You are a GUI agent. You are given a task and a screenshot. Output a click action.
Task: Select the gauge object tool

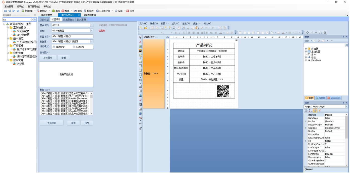pyautogui.click(x=140, y=118)
